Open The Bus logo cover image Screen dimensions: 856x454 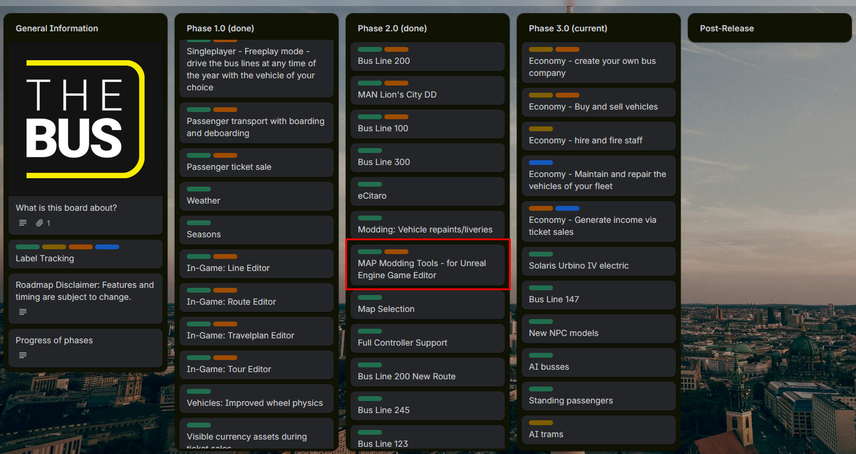click(x=86, y=119)
